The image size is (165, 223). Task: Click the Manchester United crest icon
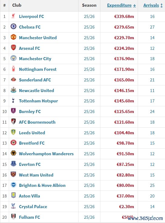pyautogui.click(x=13, y=37)
